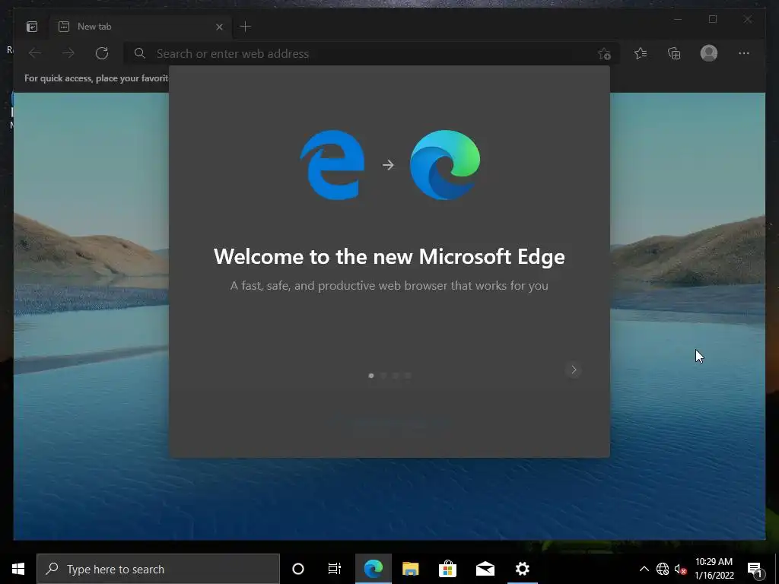The width and height of the screenshot is (779, 584).
Task: Minimize the Edge window
Action: (678, 19)
